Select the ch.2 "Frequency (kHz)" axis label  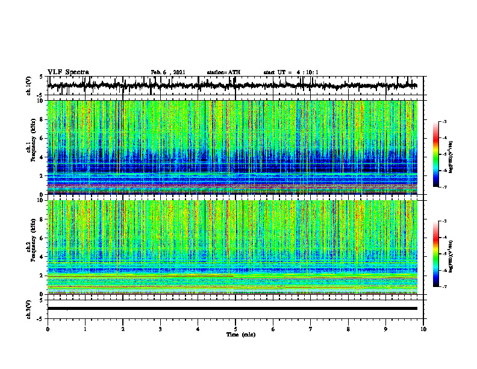click(x=33, y=240)
